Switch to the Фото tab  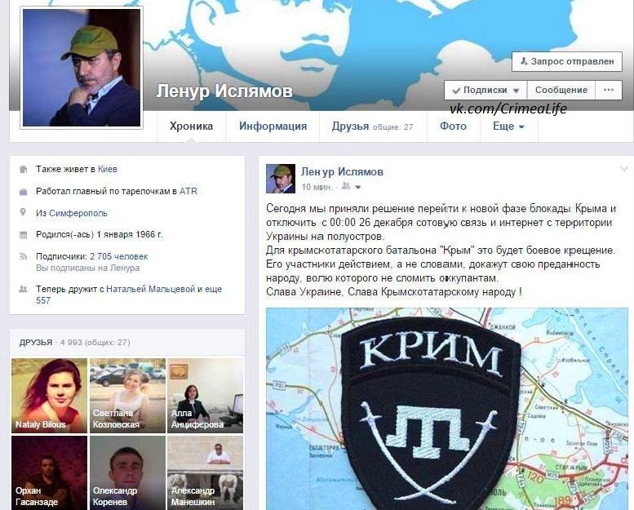[453, 126]
